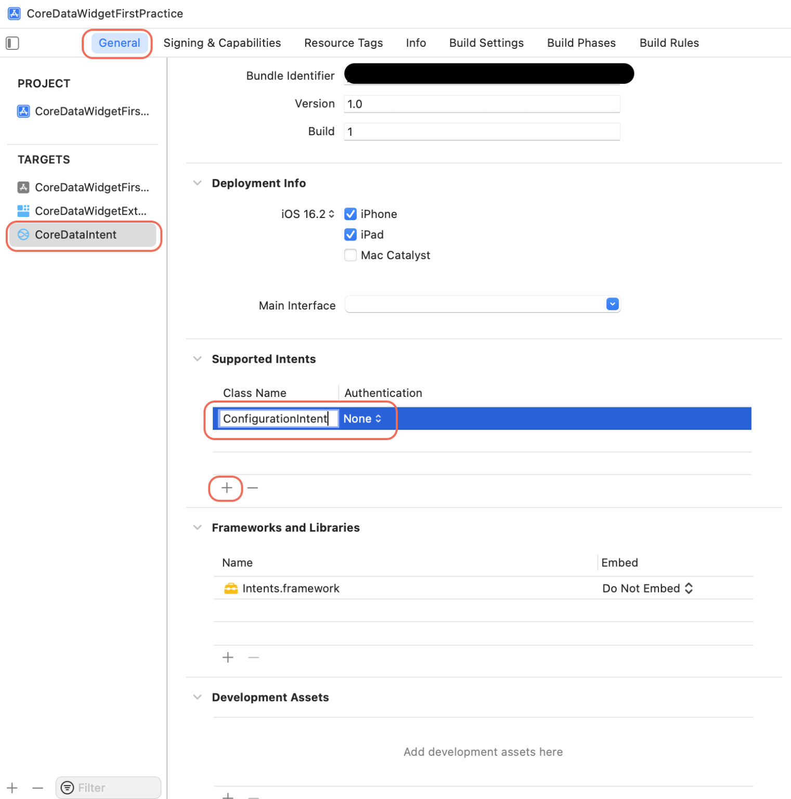
Task: Enable the Mac Catalyst checkbox
Action: [x=351, y=255]
